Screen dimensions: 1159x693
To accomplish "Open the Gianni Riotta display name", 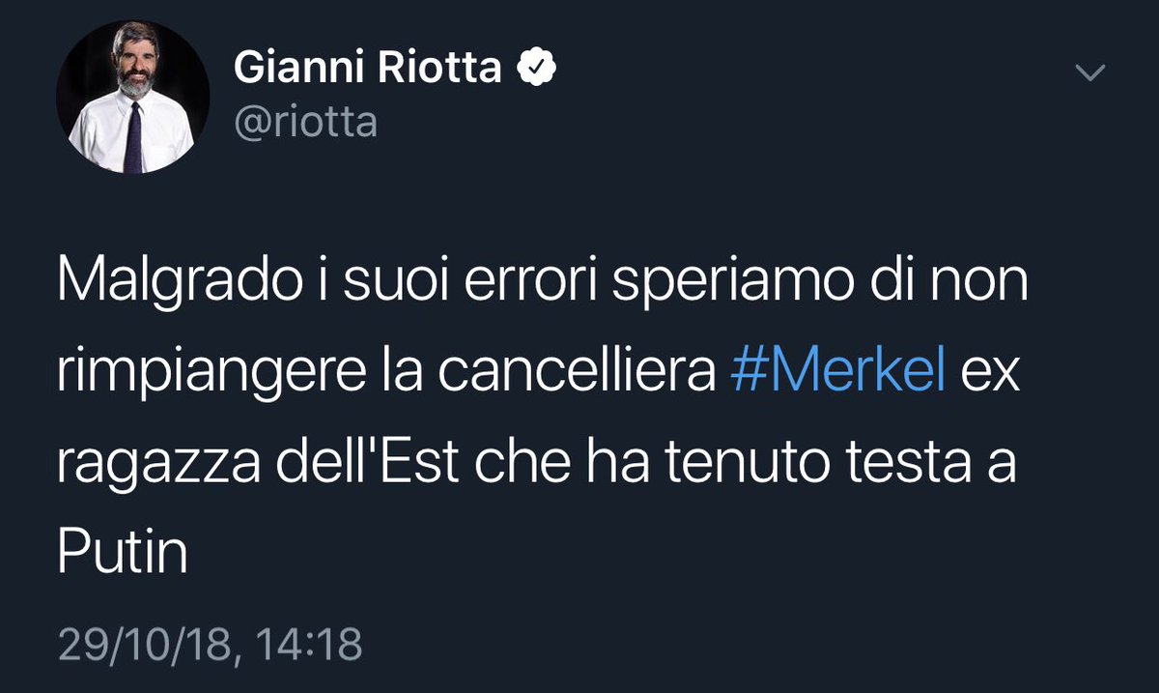I will tap(368, 70).
